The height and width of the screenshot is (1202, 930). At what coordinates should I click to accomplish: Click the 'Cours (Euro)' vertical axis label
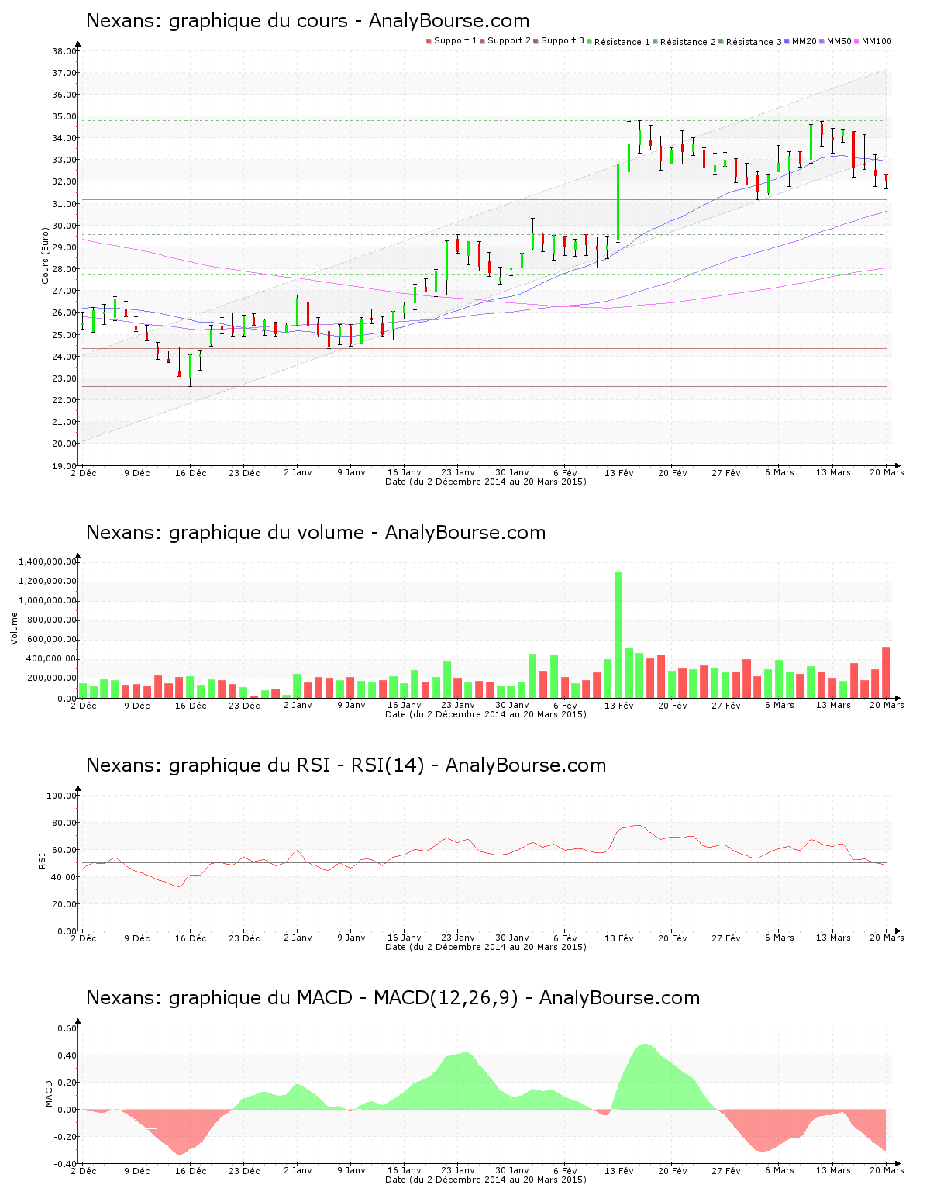click(x=46, y=255)
